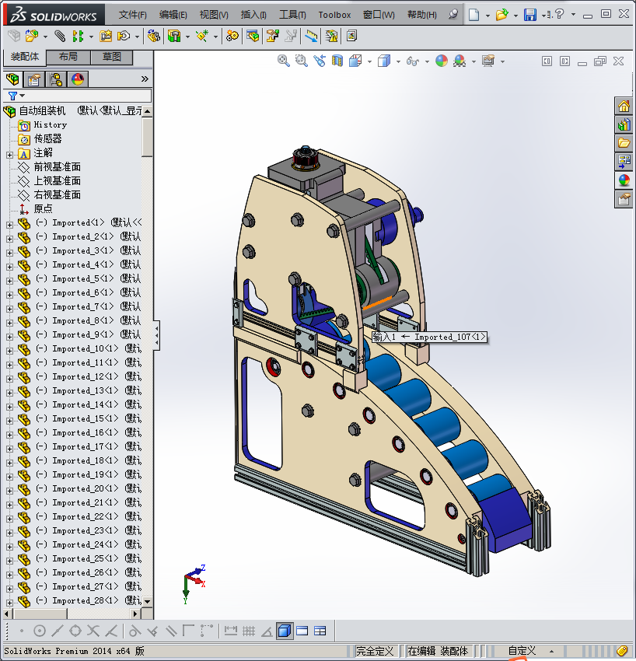Image resolution: width=636 pixels, height=661 pixels.
Task: Click the View Settings monitor icon
Action: [x=488, y=61]
